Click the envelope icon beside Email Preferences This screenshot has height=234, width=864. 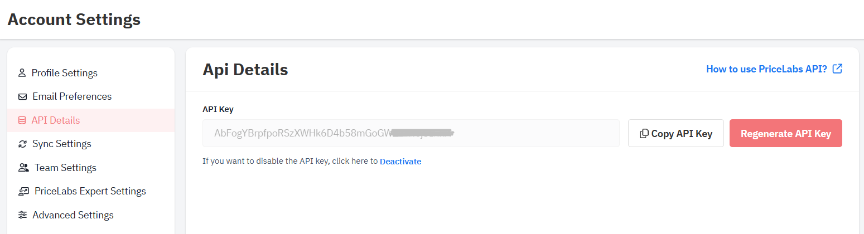pos(23,96)
